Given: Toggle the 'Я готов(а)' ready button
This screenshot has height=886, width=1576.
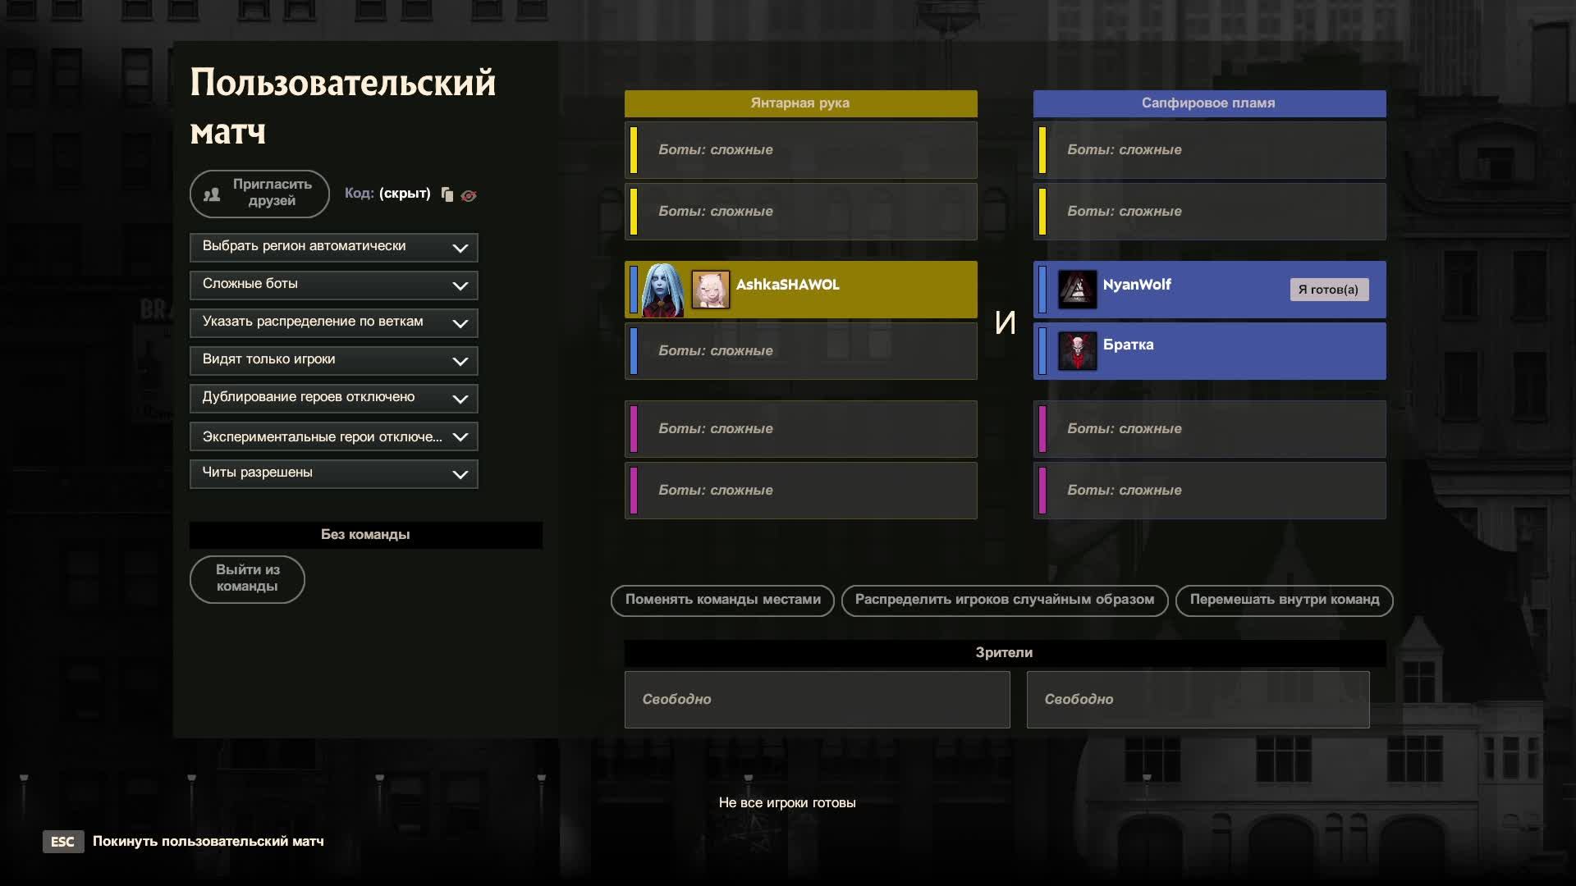Looking at the screenshot, I should point(1328,290).
